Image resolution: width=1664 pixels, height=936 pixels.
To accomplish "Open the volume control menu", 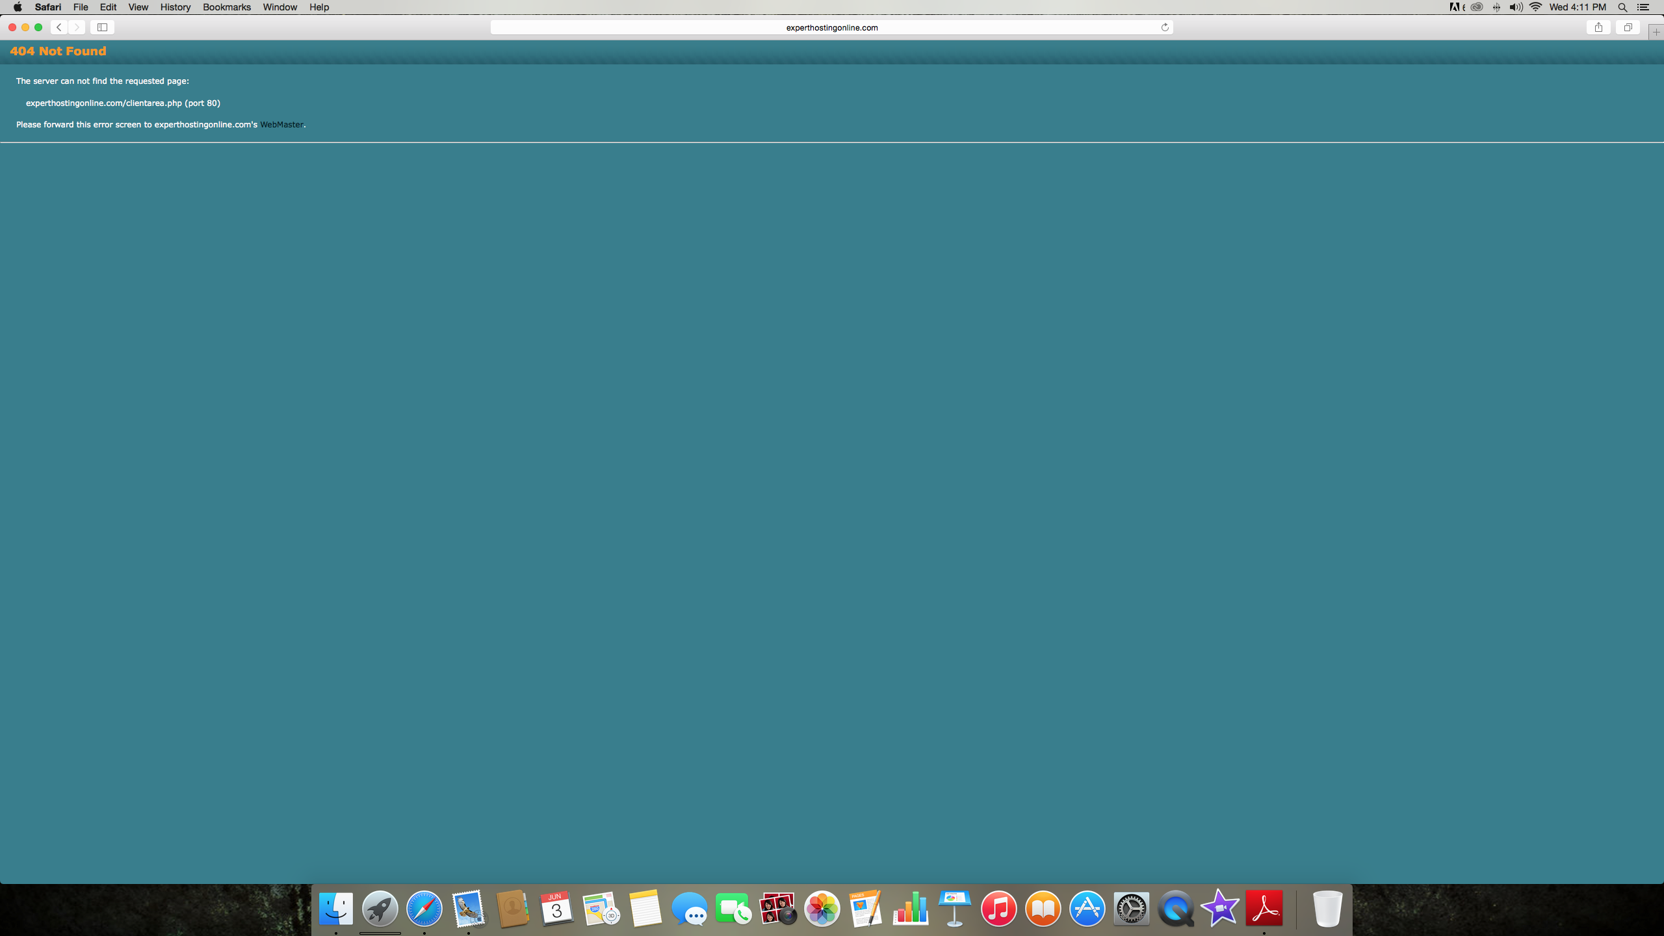I will click(x=1516, y=7).
